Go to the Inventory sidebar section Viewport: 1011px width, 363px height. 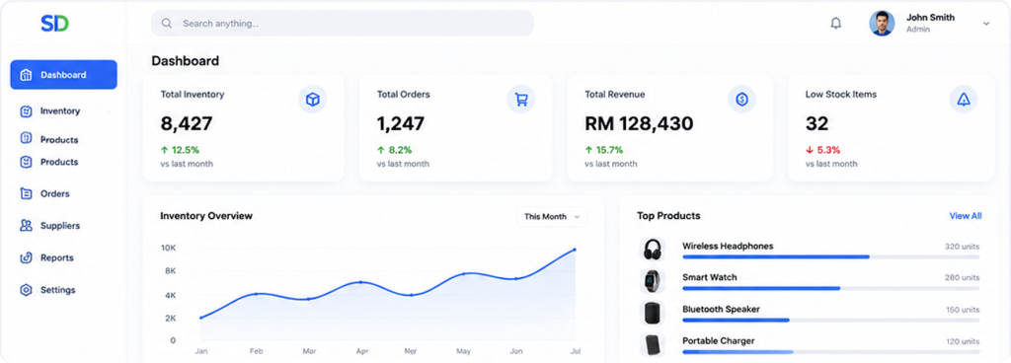click(x=60, y=110)
